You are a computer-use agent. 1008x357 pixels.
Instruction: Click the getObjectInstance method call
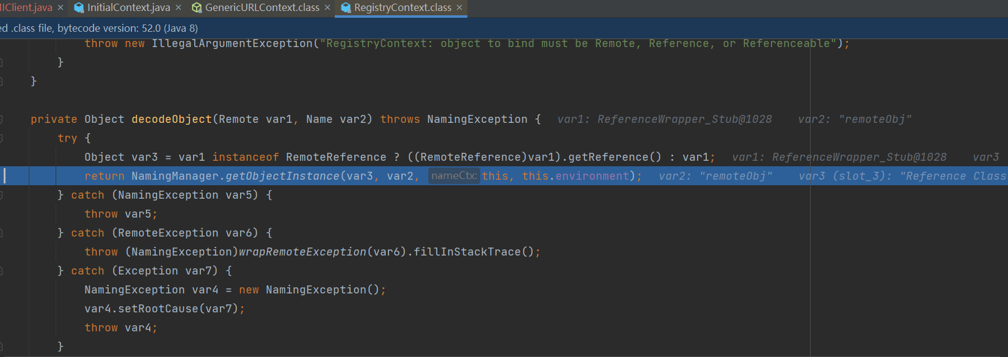coord(282,176)
